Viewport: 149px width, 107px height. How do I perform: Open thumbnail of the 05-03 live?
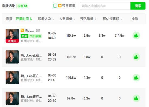(x=12, y=78)
